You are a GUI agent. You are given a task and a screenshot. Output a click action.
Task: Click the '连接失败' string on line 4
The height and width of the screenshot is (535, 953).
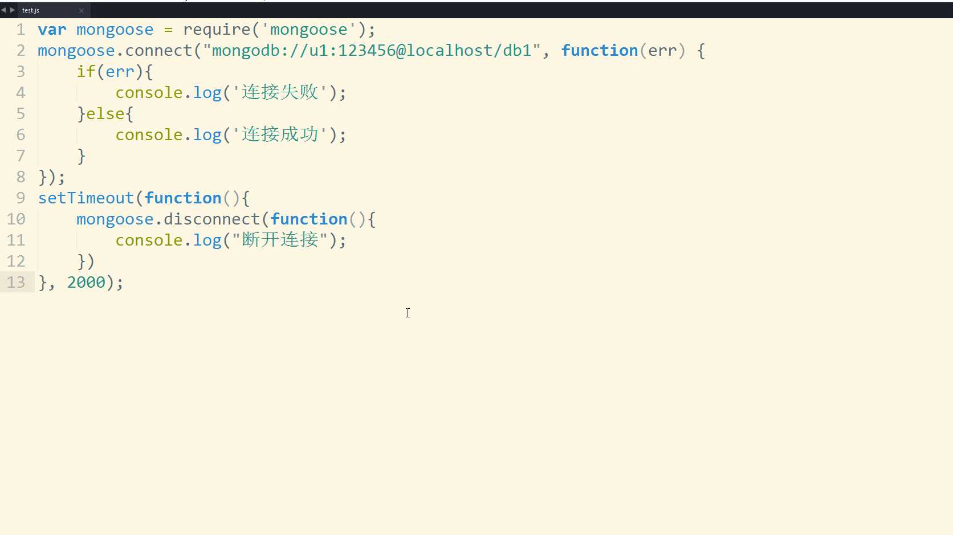279,92
